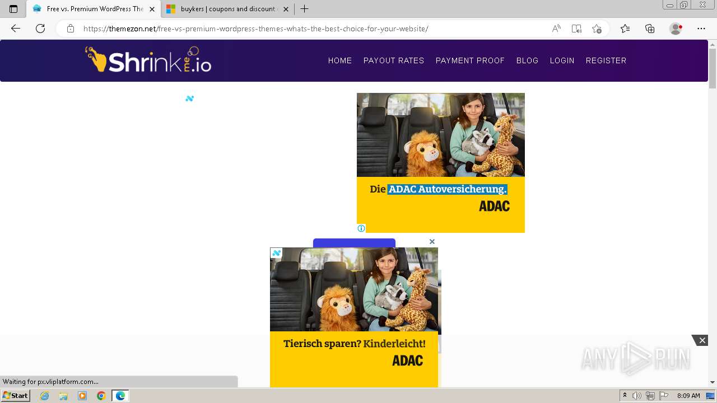Click the address bar URL field

(255, 29)
